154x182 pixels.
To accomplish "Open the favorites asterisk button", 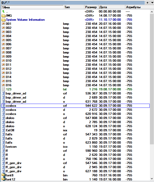I will tap(147, 2).
